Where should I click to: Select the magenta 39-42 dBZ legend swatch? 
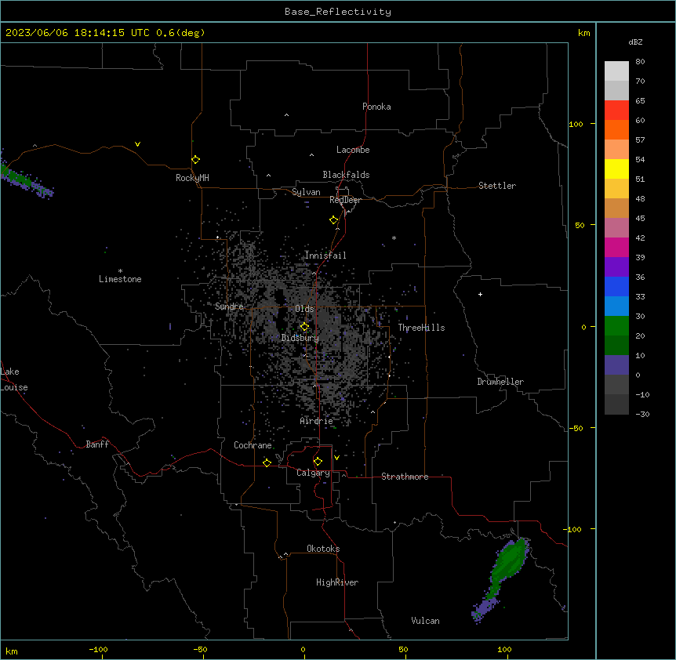pos(616,247)
